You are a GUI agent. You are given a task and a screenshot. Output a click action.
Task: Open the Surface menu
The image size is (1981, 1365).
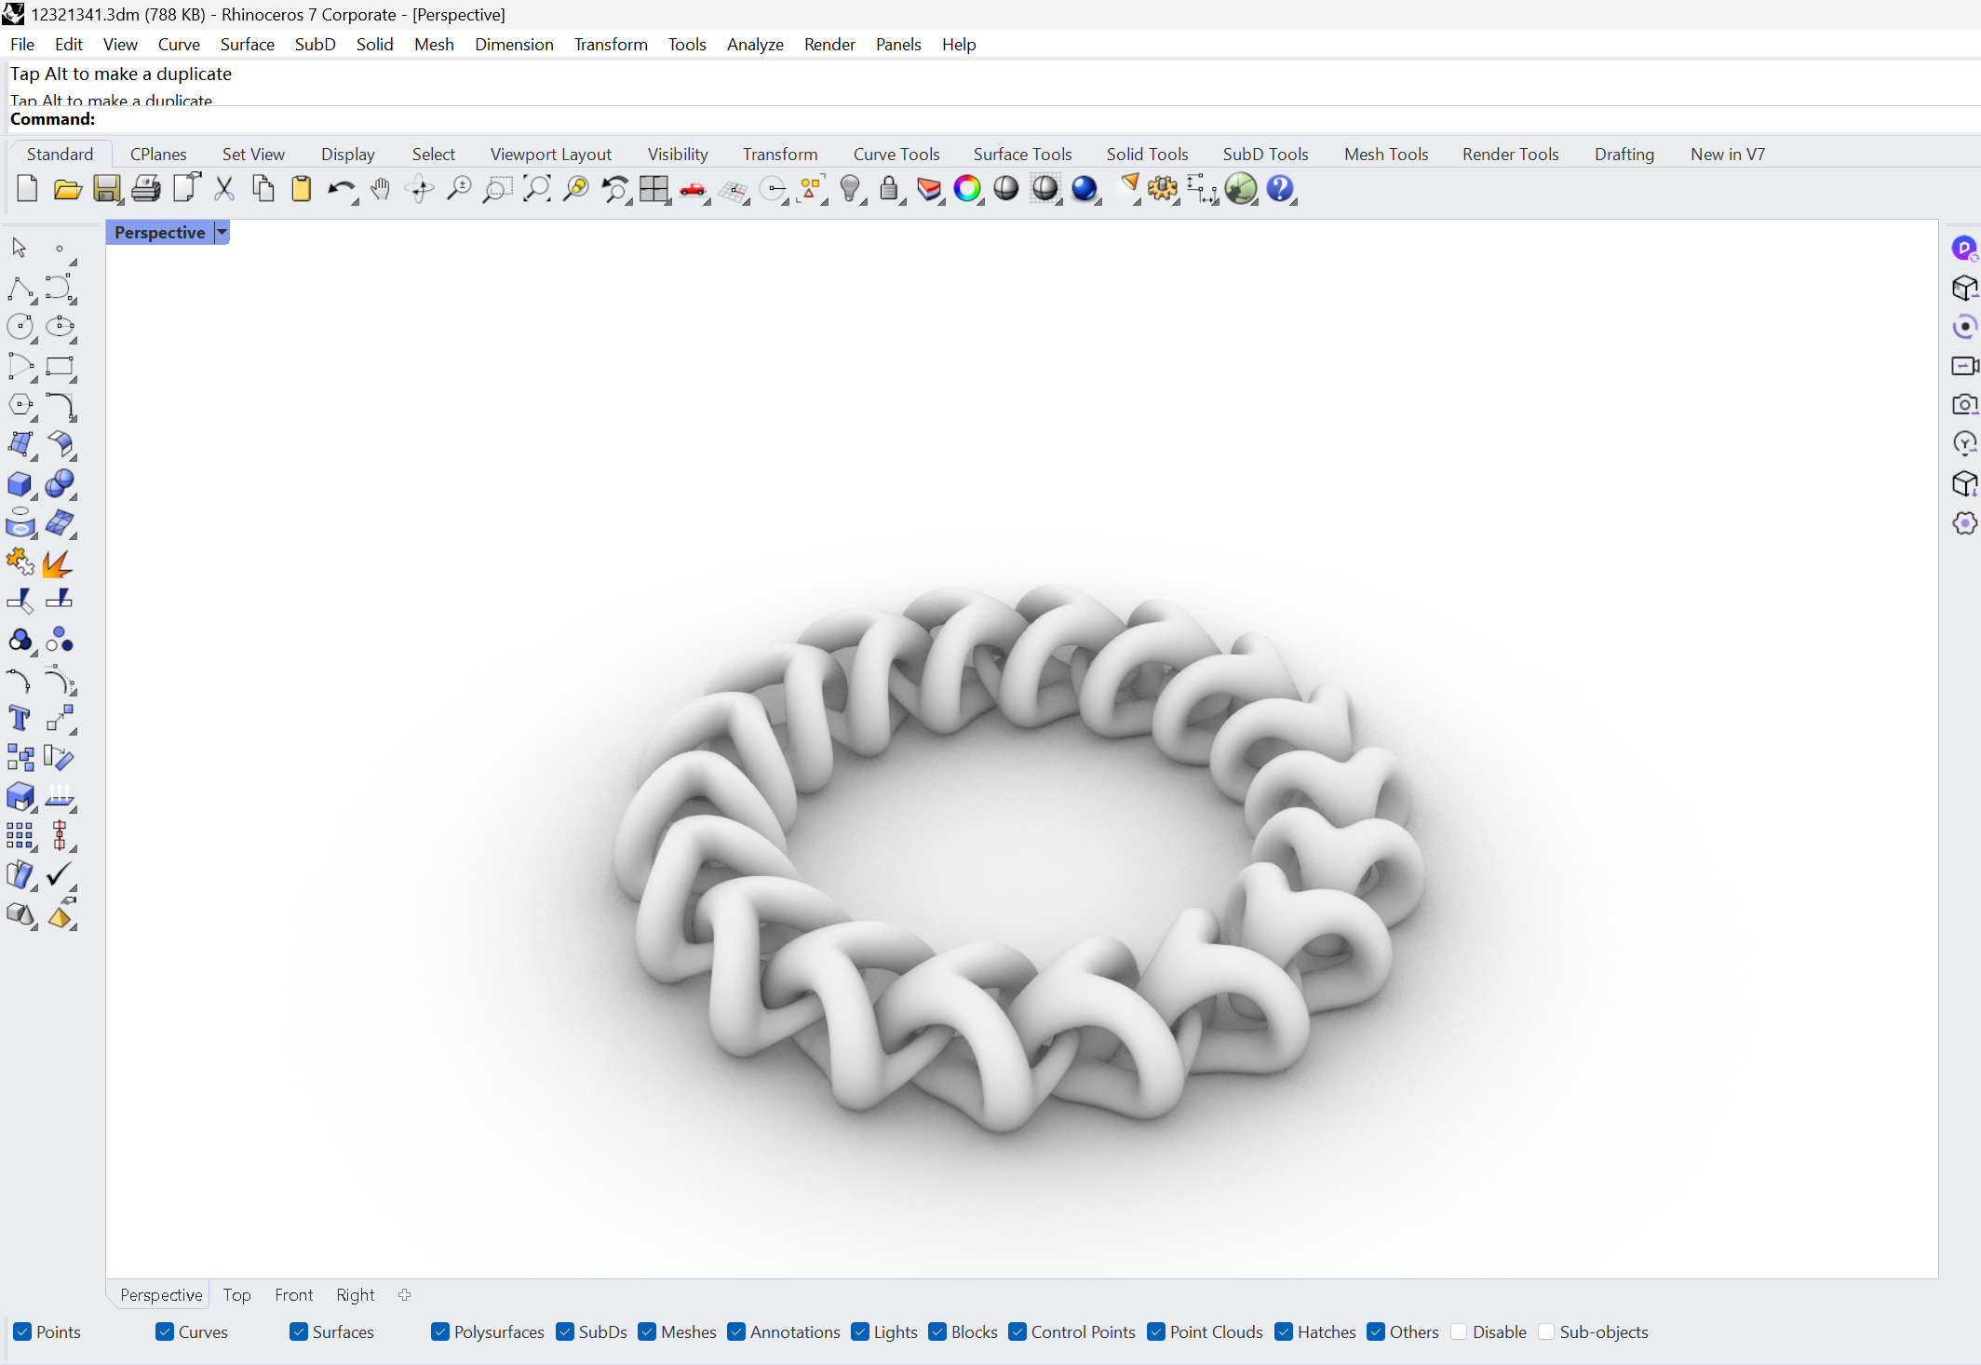tap(247, 44)
